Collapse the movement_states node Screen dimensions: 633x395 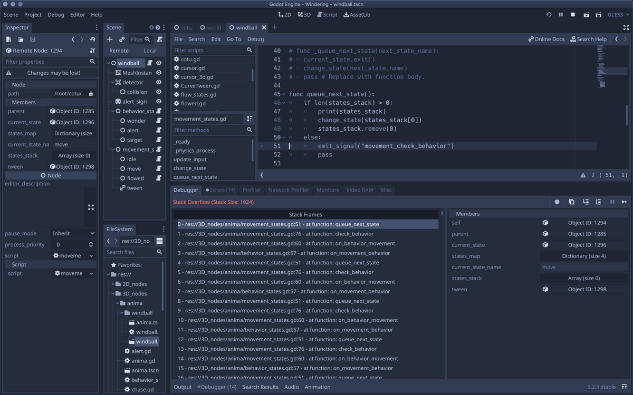113,150
